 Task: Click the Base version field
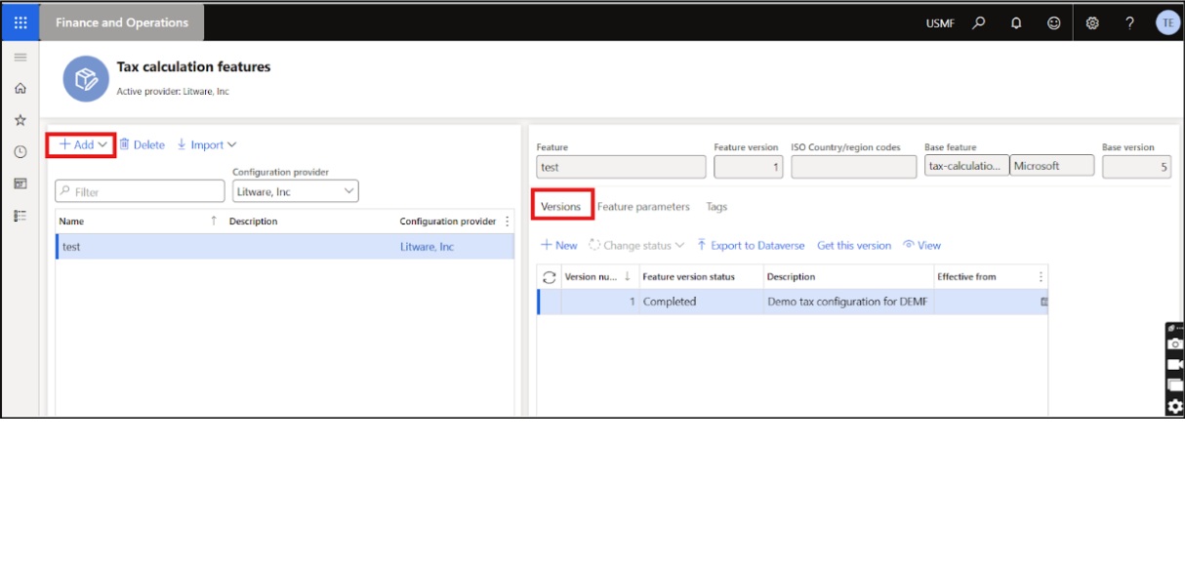pos(1136,167)
